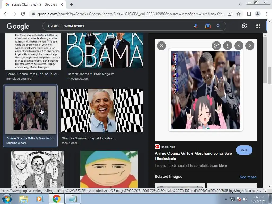The image size is (272, 204).
Task: Click the padlock site info icon
Action: click(x=33, y=14)
